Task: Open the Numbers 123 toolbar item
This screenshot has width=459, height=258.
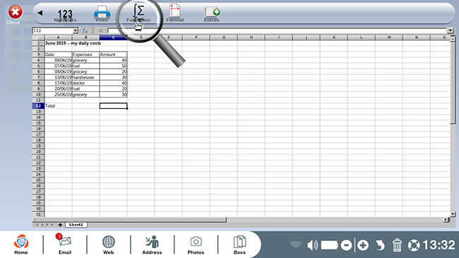Action: (x=65, y=15)
